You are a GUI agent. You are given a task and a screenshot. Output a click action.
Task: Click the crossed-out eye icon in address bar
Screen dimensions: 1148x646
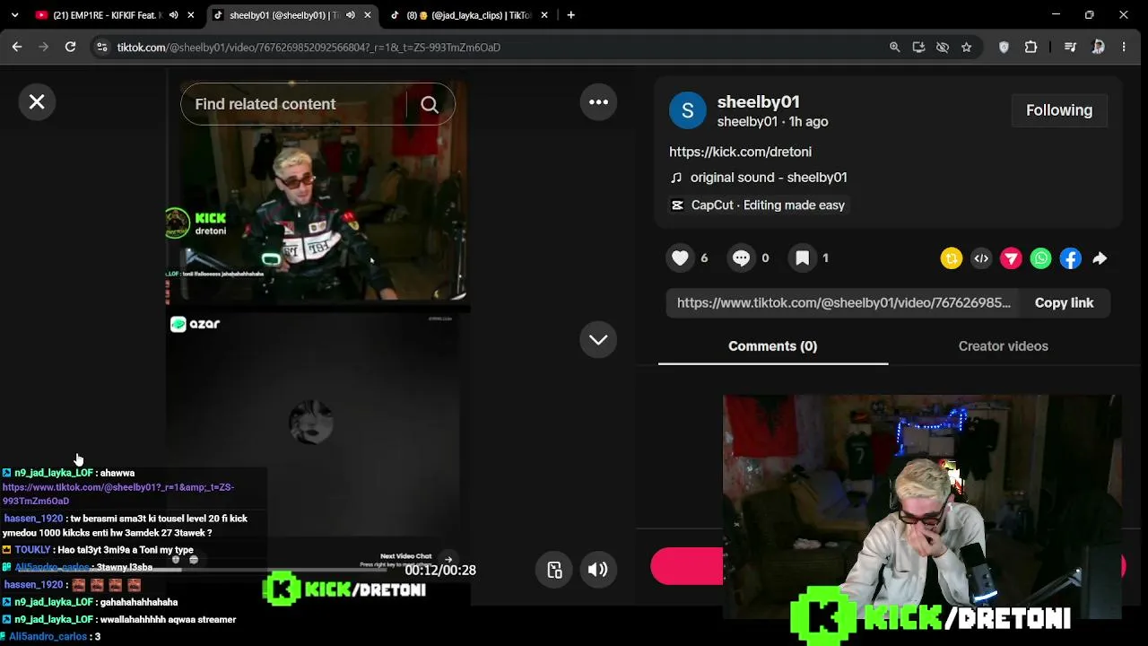(943, 48)
